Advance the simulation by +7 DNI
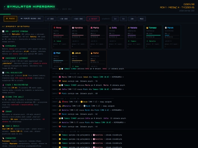This screenshot has width=198, height=148. point(50,19)
